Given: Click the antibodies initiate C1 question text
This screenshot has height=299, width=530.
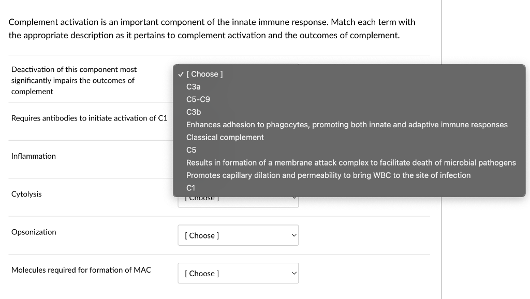Looking at the screenshot, I should coord(88,118).
